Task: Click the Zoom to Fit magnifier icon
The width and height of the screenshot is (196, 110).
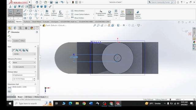Action: pos(95,25)
